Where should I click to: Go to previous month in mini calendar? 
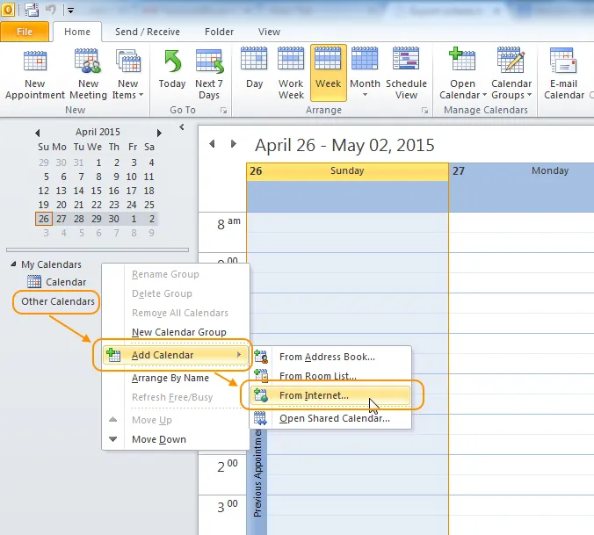coord(37,133)
